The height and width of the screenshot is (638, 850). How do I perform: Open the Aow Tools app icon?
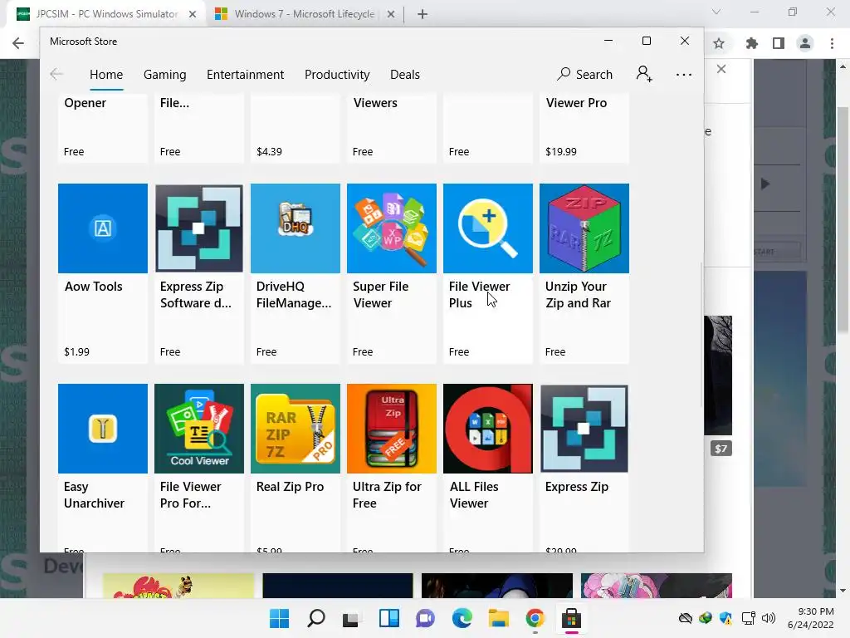pos(102,228)
